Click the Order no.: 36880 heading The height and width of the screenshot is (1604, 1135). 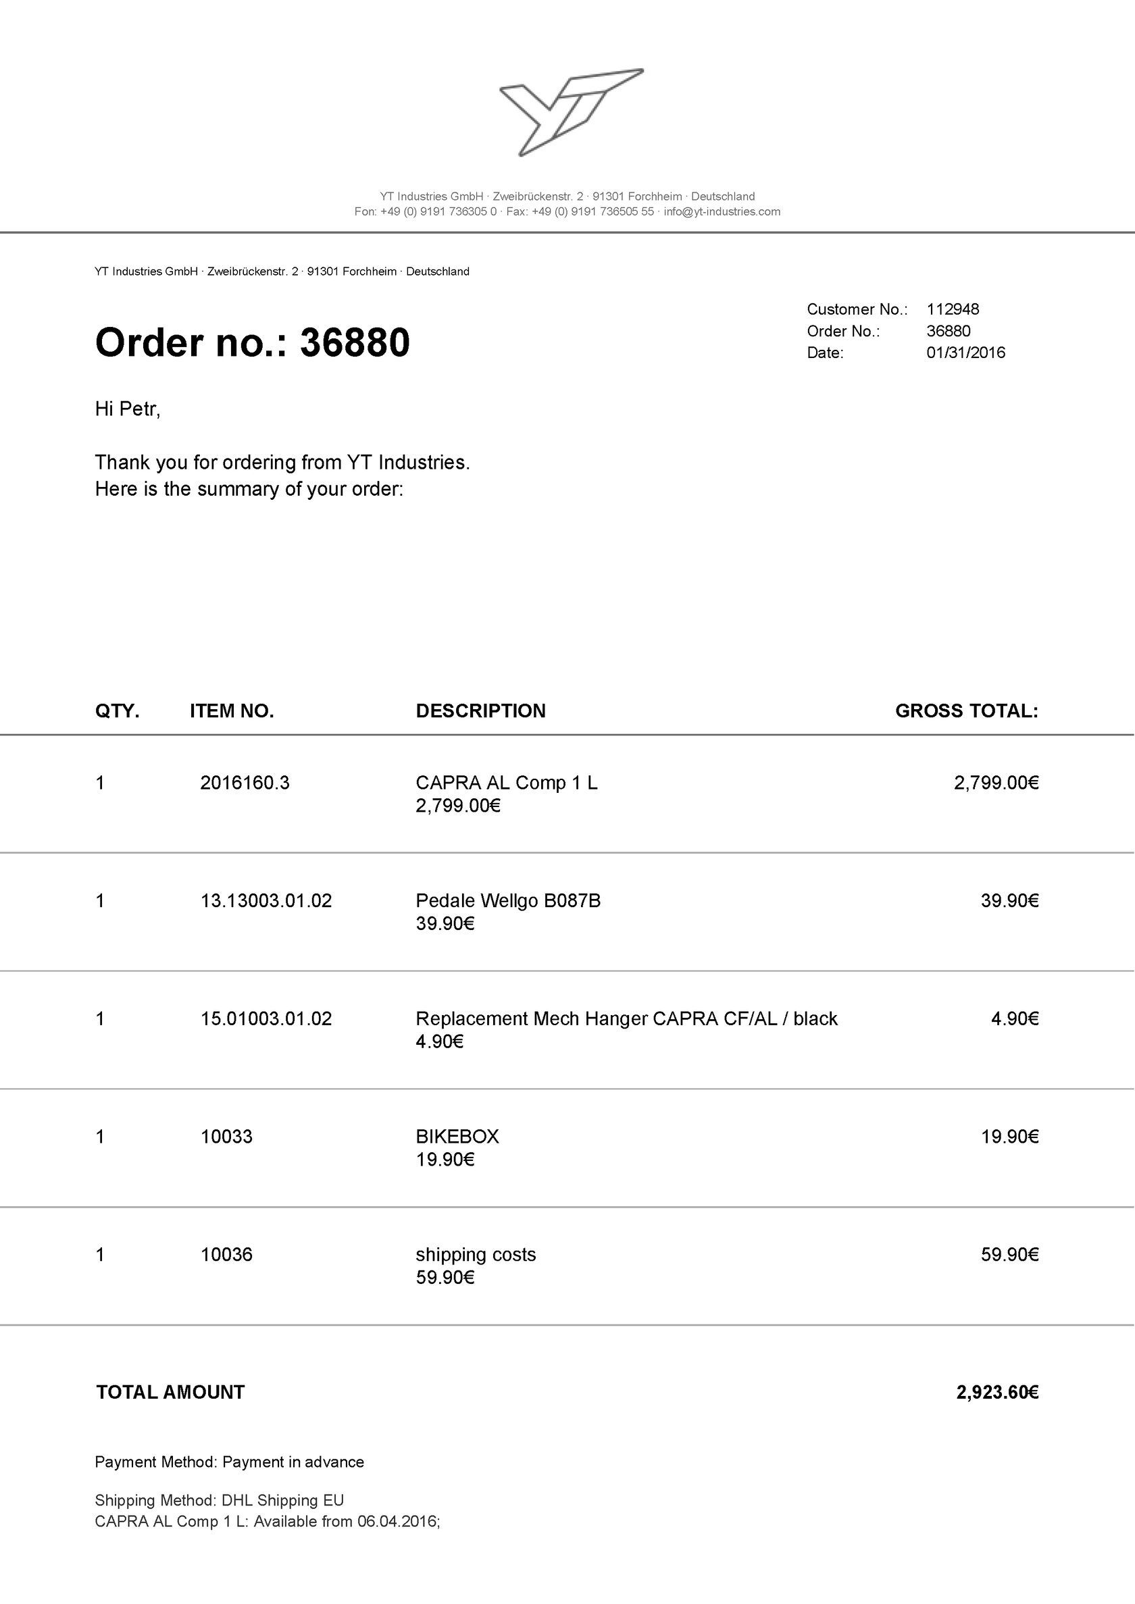(x=252, y=343)
